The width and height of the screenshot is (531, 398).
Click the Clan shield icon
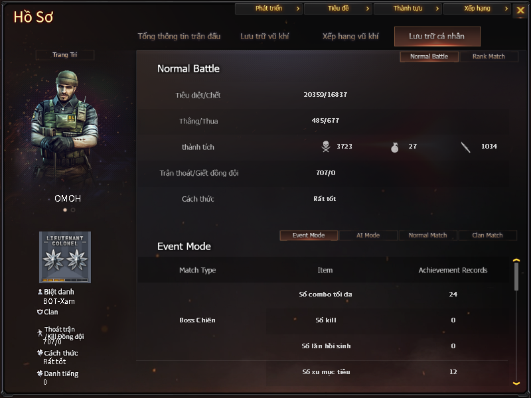pos(40,312)
